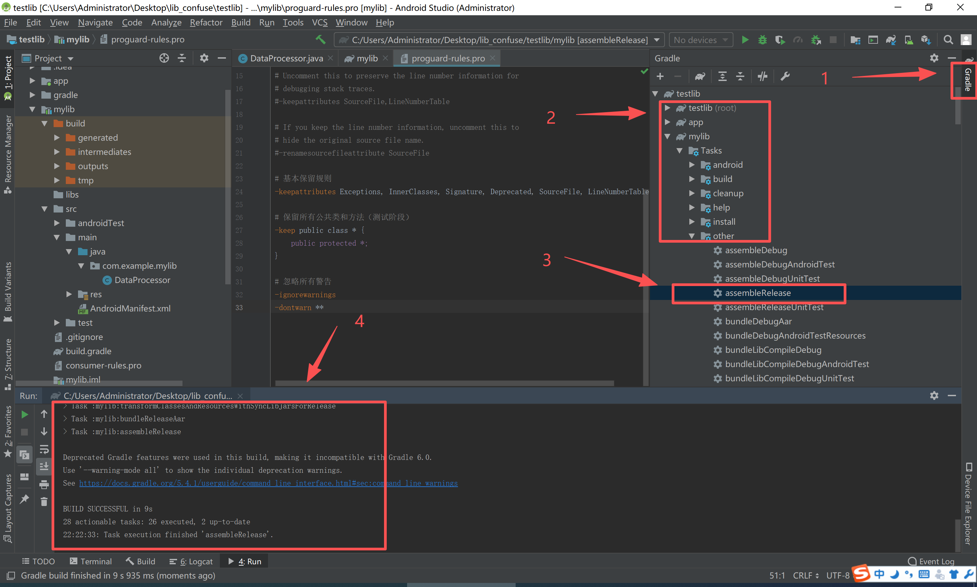The image size is (977, 587).
Task: Click the green Run app button in main toolbar
Action: click(745, 40)
